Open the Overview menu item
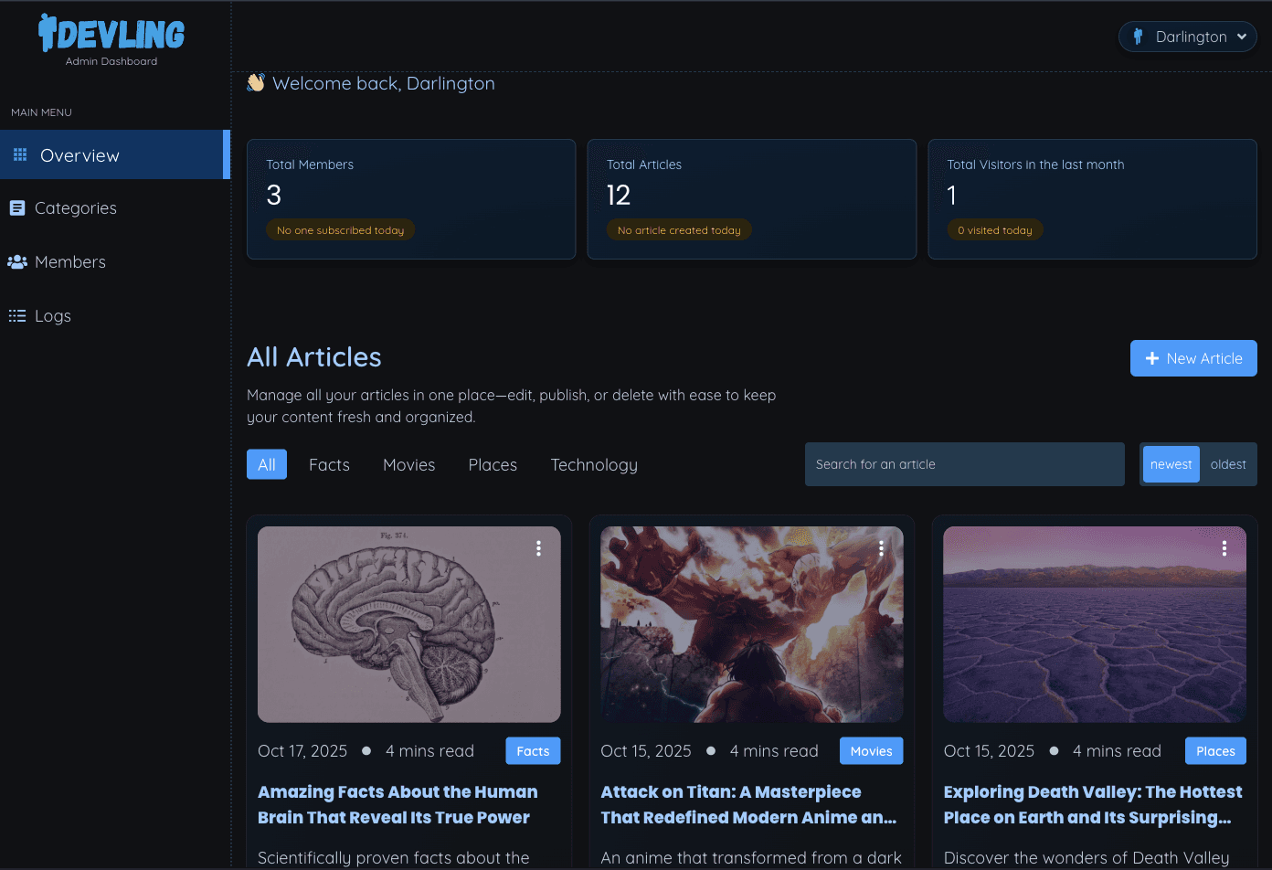Image resolution: width=1272 pixels, height=870 pixels. [115, 154]
